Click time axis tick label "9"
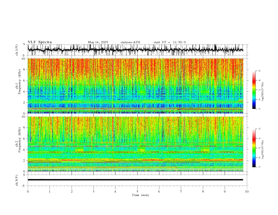Image resolution: width=278 pixels, height=215 pixels. (x=225, y=191)
